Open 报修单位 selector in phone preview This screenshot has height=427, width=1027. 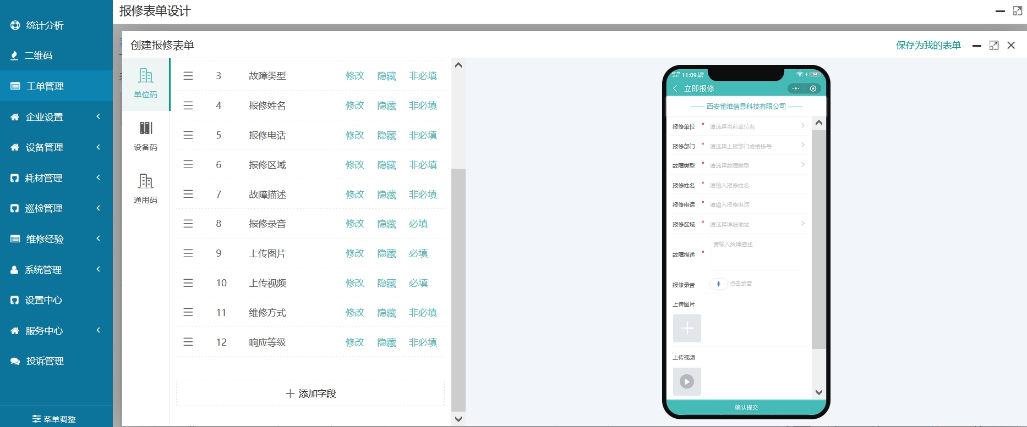pyautogui.click(x=755, y=126)
